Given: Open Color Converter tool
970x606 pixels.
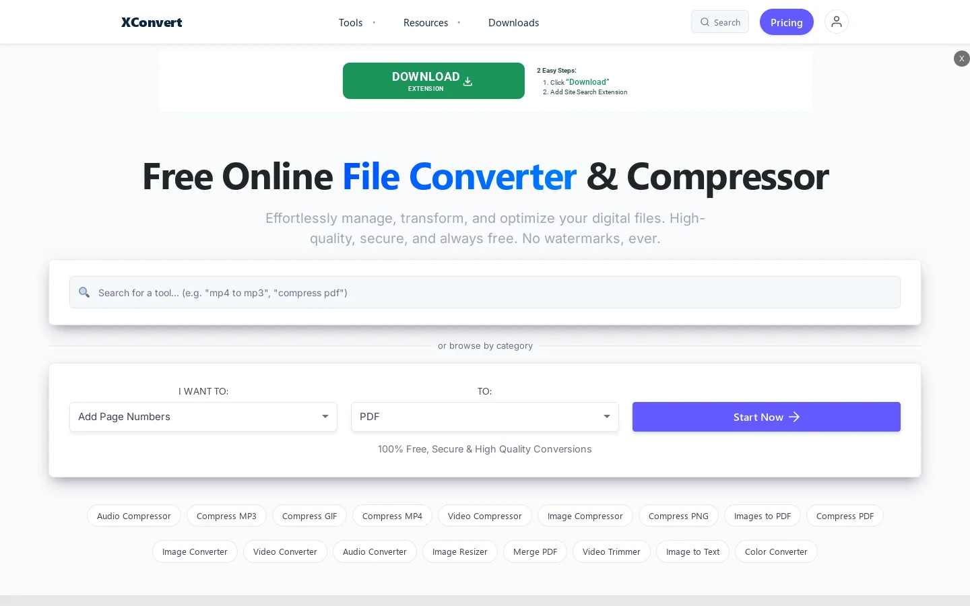Looking at the screenshot, I should pos(776,551).
